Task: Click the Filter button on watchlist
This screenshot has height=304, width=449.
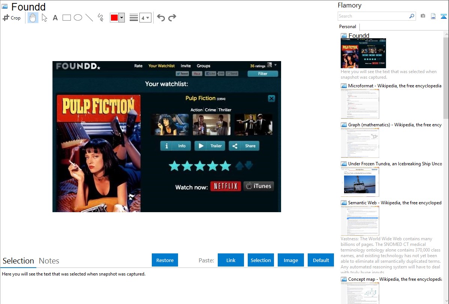Action: (x=263, y=73)
